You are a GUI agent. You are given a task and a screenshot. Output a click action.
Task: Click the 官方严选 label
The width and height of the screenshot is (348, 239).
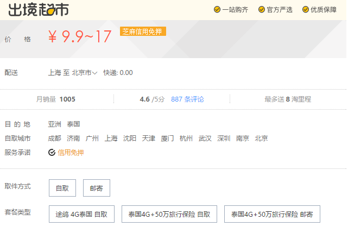[280, 10]
